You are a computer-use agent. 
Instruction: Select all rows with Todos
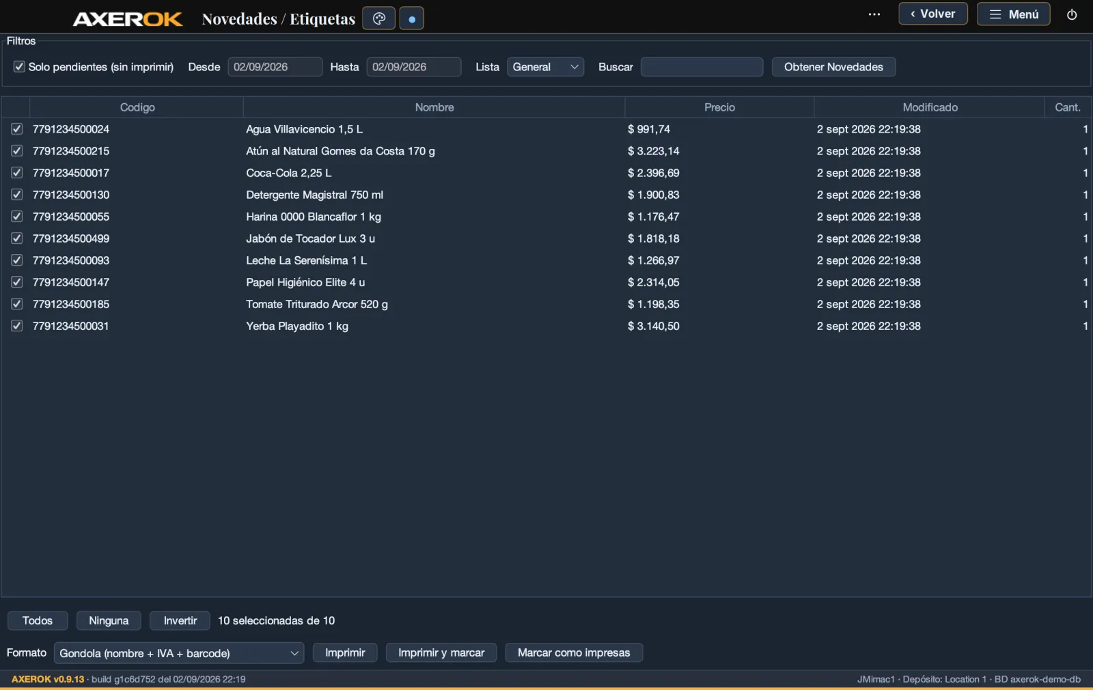[x=38, y=620]
